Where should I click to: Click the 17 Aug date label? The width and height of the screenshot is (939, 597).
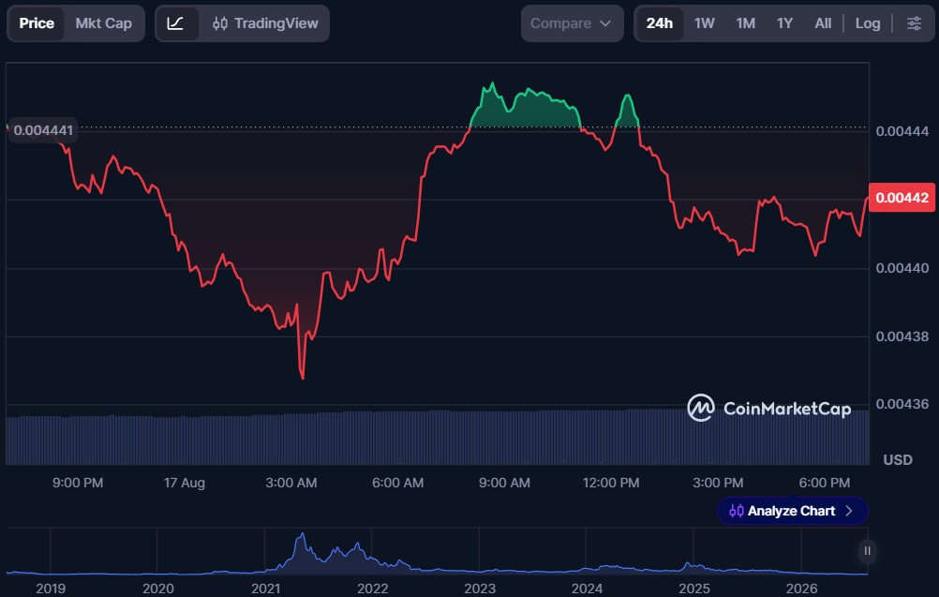tap(185, 483)
